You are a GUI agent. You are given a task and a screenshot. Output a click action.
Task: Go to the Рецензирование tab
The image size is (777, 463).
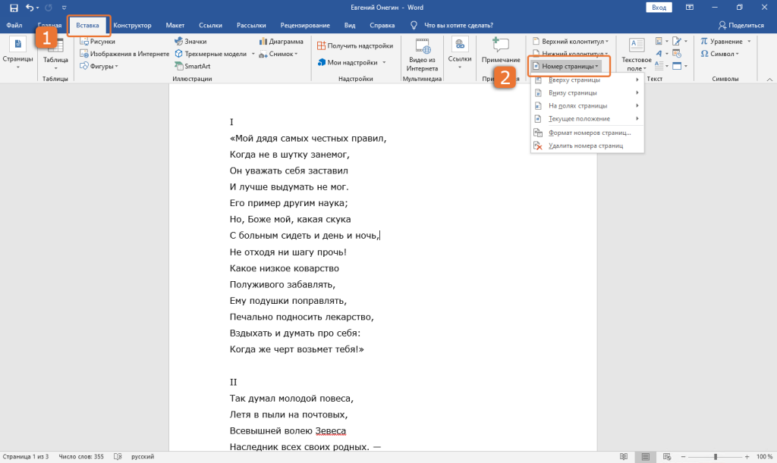coord(305,25)
